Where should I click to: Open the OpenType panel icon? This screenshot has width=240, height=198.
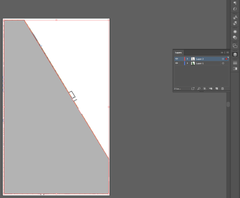pyautogui.click(x=235, y=9)
